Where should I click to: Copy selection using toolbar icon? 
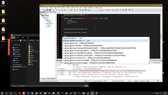[62, 10]
